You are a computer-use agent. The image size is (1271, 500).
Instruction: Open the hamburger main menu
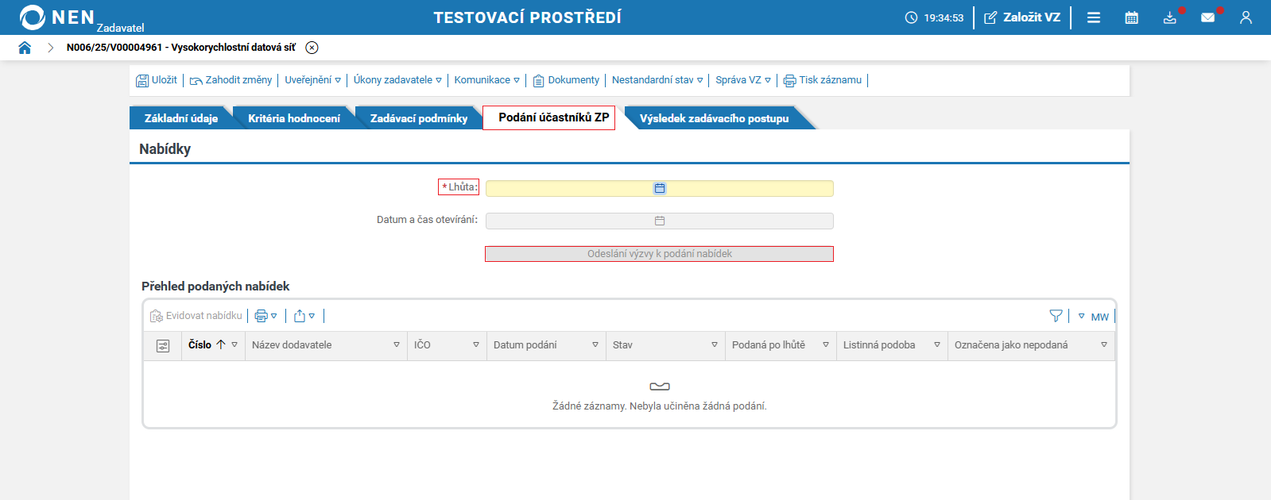pyautogui.click(x=1094, y=17)
